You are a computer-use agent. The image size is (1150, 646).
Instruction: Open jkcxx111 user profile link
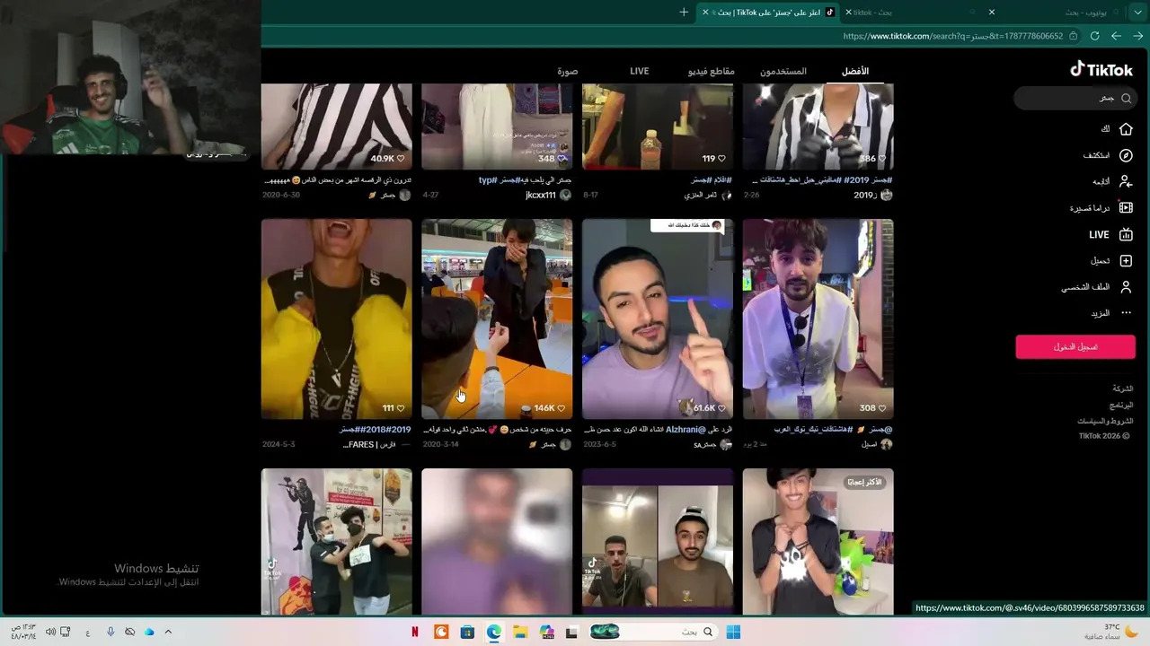point(541,195)
